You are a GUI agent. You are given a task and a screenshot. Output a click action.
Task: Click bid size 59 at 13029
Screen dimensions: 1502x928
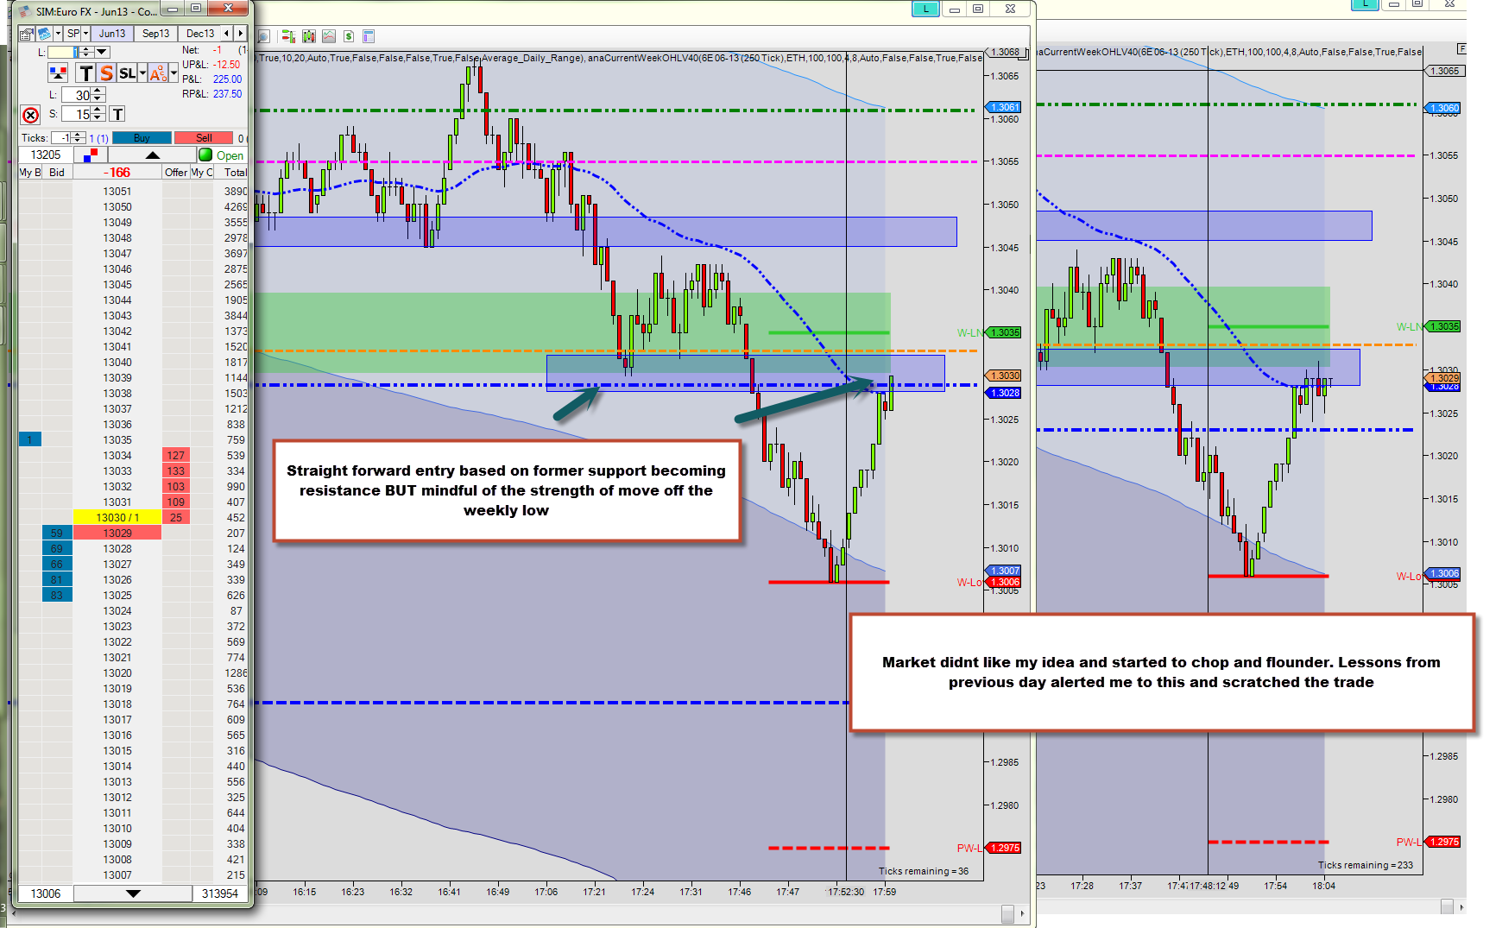[57, 533]
